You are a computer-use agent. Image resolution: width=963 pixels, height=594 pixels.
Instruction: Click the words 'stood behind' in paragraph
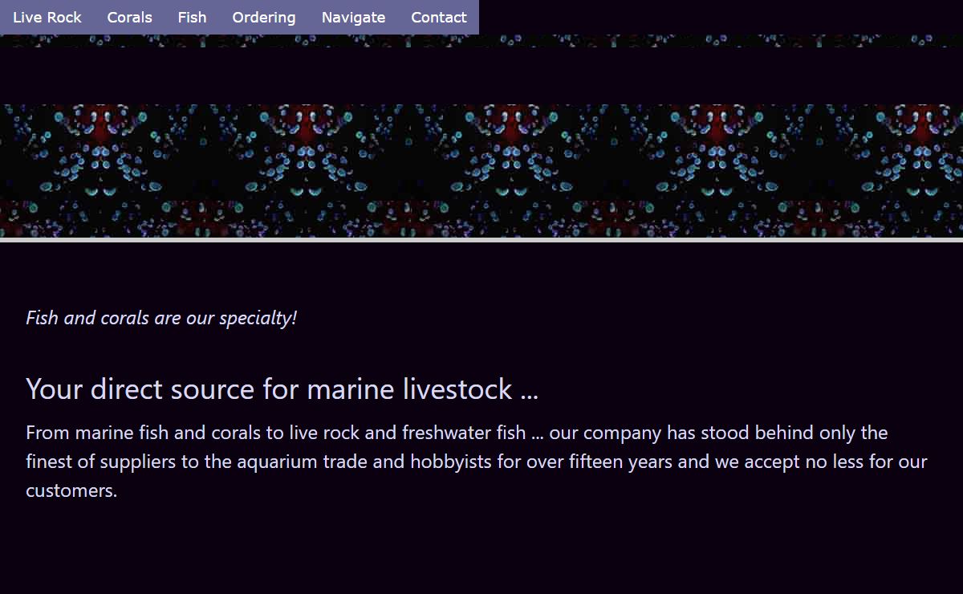click(757, 433)
